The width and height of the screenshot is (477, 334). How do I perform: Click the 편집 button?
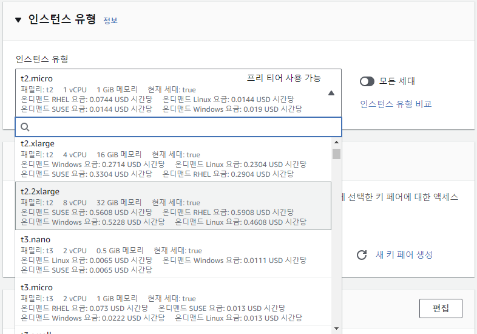pos(441,308)
